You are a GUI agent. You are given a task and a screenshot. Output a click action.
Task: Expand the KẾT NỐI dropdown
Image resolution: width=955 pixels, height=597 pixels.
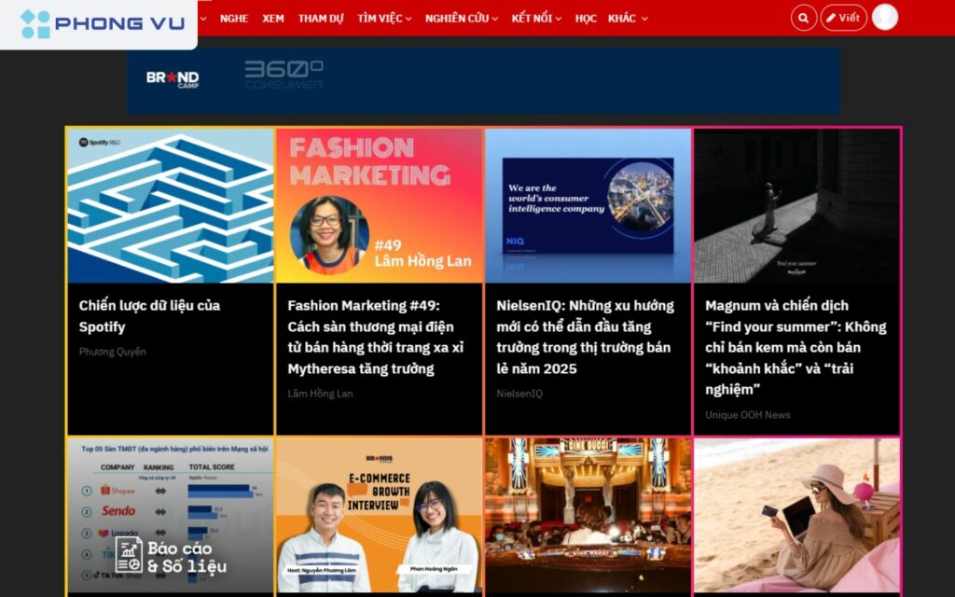click(x=532, y=18)
